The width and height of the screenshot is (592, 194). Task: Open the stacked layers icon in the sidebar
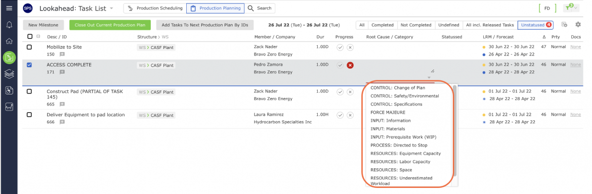(x=9, y=74)
